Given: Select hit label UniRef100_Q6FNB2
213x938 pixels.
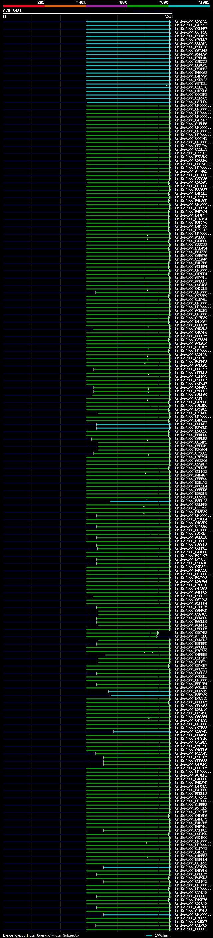Looking at the screenshot, I should [191, 439].
